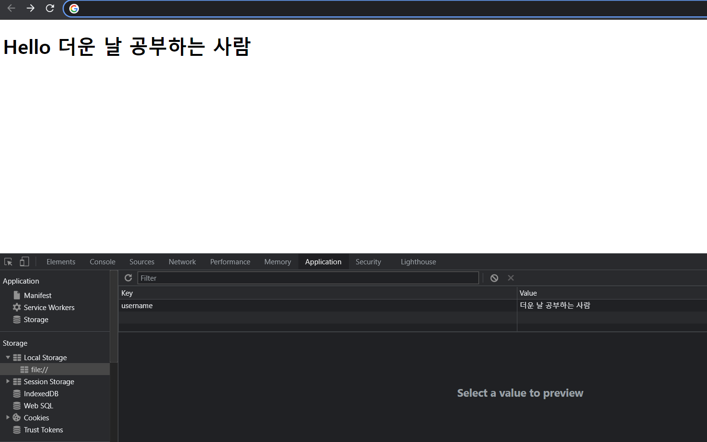Image resolution: width=707 pixels, height=442 pixels.
Task: Collapse the Local Storage tree arrow
Action: [x=8, y=357]
